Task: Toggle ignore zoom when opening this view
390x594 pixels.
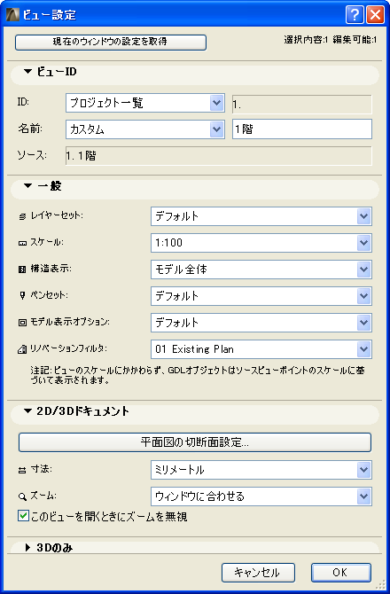Action: (x=23, y=516)
